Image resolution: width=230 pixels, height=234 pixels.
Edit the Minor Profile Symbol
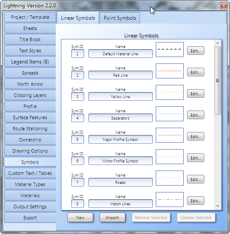point(196,158)
